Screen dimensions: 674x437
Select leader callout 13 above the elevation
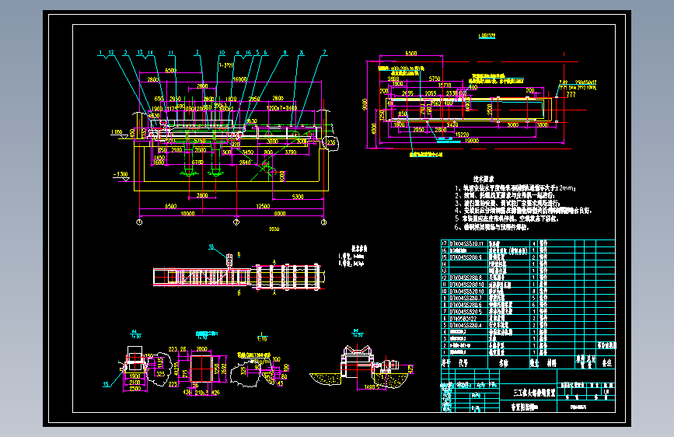(x=140, y=52)
